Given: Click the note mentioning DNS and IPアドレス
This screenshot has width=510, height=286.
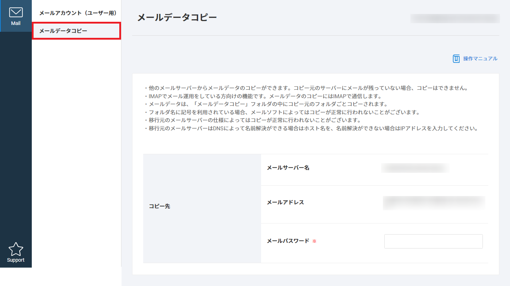Looking at the screenshot, I should tap(311, 129).
